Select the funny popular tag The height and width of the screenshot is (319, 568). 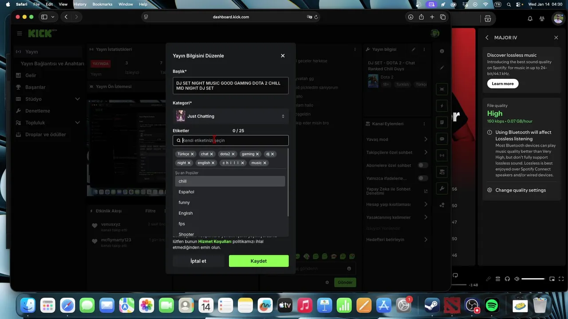click(230, 202)
